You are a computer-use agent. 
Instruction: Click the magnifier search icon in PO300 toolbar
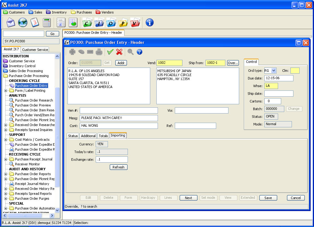(131, 52)
